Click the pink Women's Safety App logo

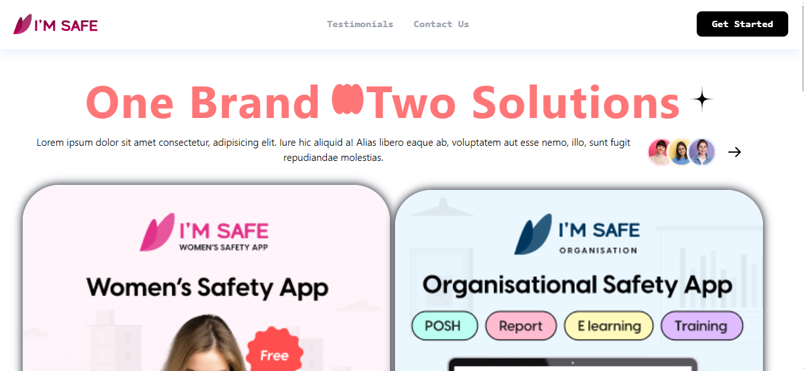pos(204,233)
